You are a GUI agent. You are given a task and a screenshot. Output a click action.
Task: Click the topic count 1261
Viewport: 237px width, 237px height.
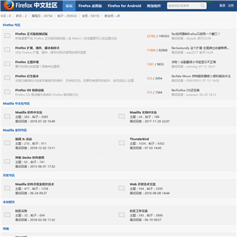[150, 64]
